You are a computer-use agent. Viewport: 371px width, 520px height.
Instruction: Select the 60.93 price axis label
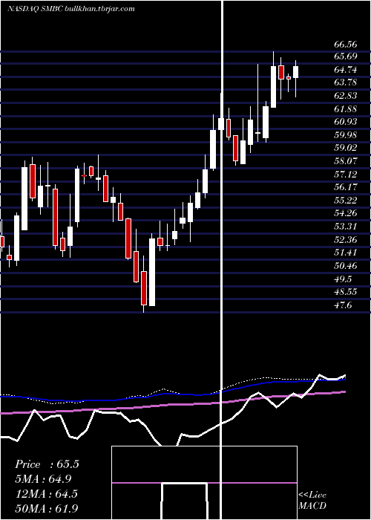click(x=346, y=122)
